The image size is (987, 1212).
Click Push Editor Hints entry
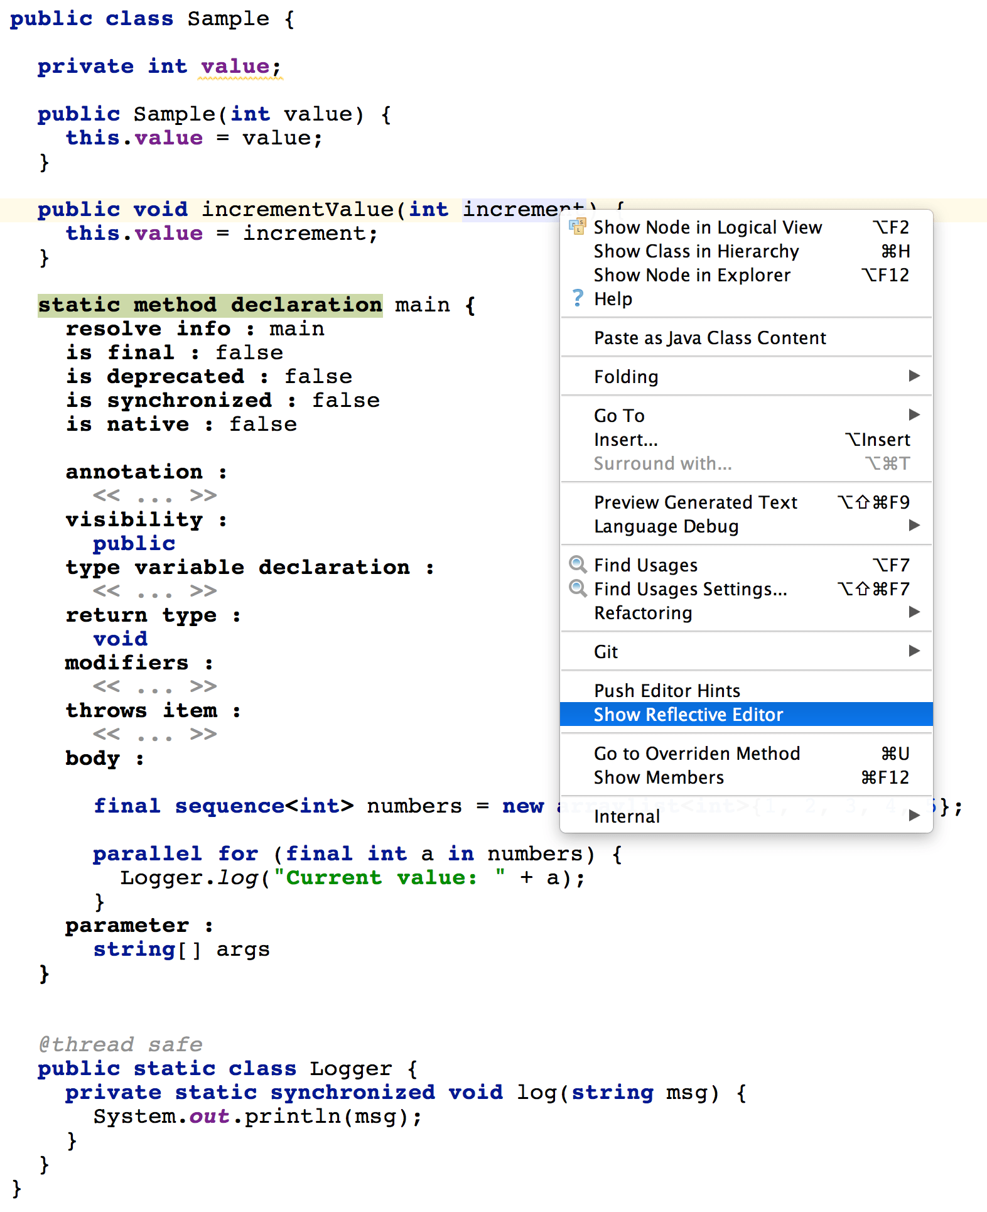pos(667,691)
